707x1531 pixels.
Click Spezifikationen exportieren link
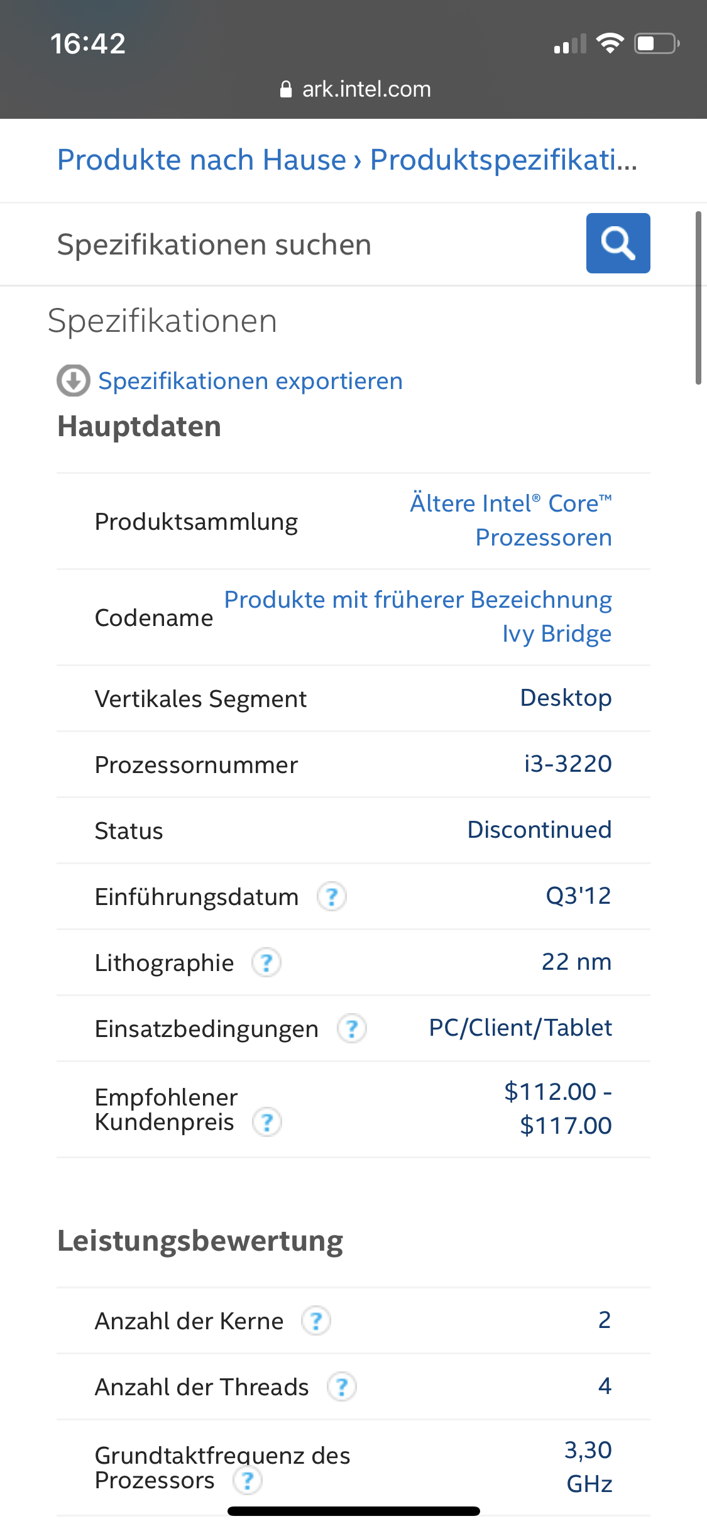250,381
